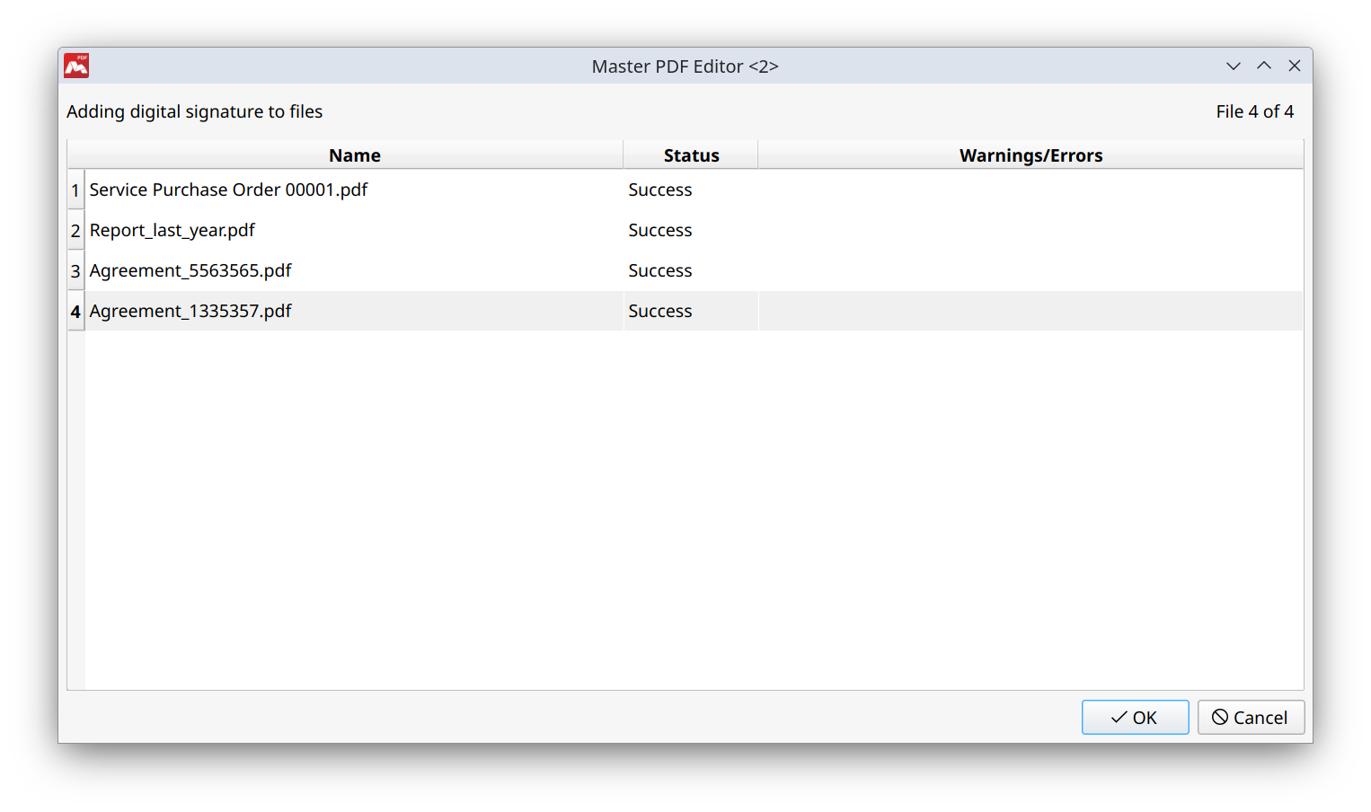The image size is (1371, 812).
Task: Click the chevron-down shade icon in title bar
Action: [1233, 66]
